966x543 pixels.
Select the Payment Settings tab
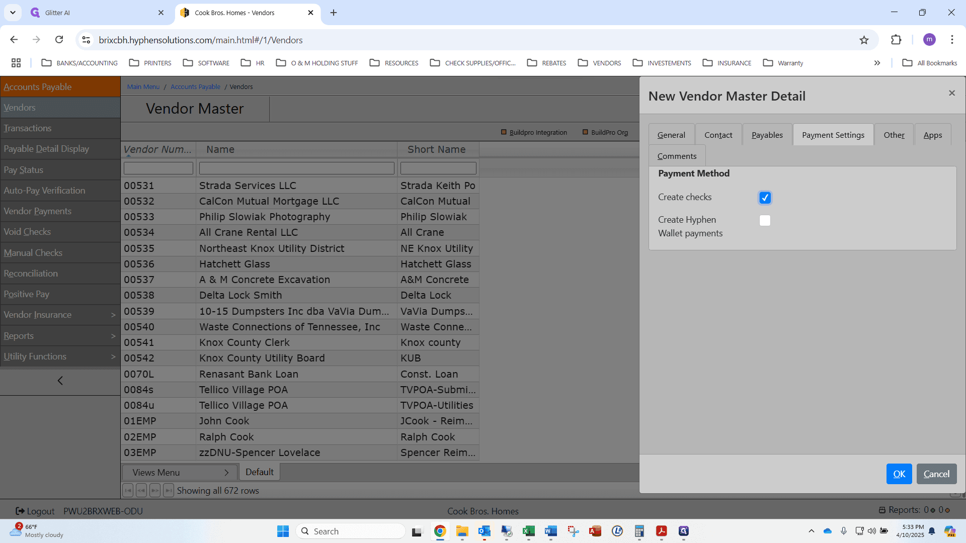point(833,135)
